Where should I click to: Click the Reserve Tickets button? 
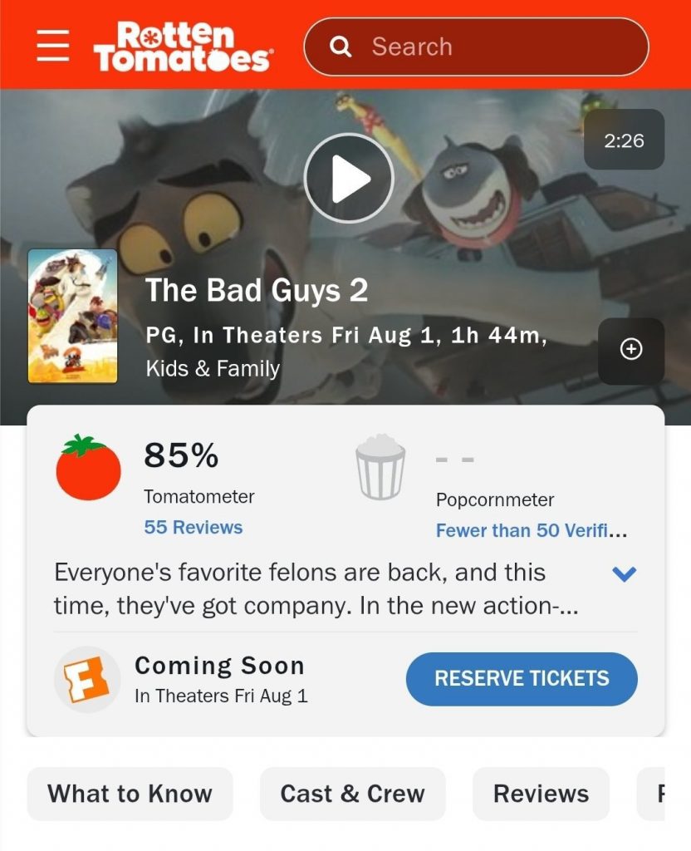[522, 679]
